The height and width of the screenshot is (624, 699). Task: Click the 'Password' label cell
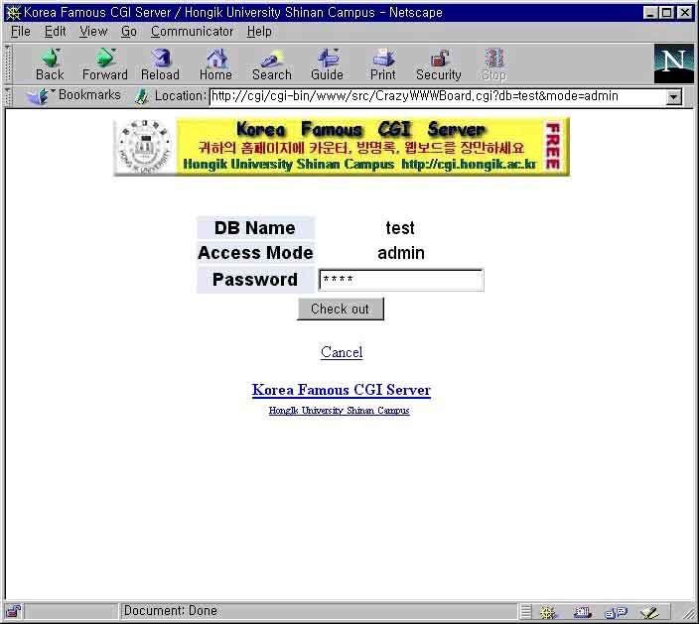point(255,280)
